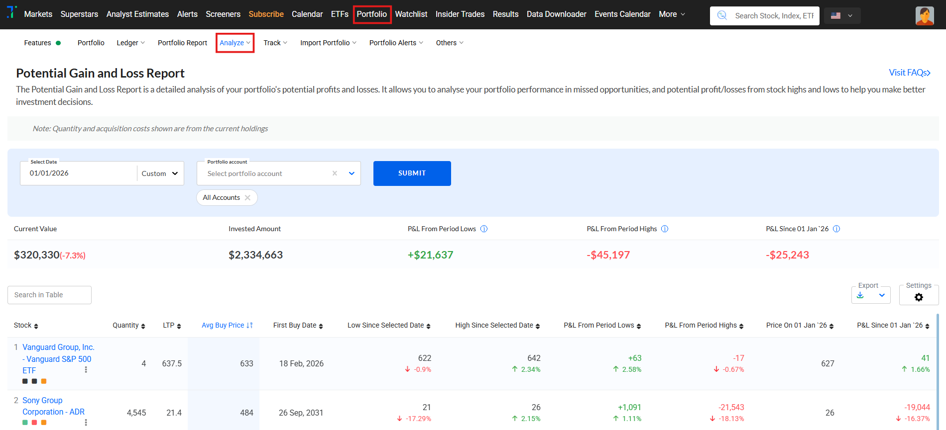Open table Settings gear

919,297
